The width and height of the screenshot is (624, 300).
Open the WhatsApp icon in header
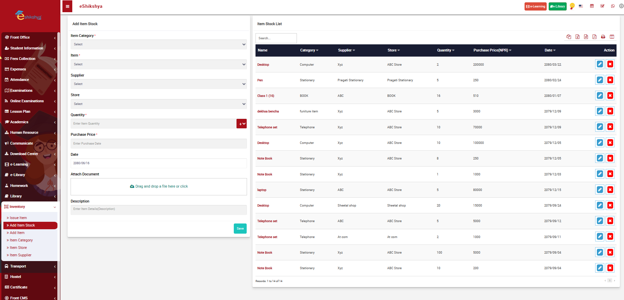pos(613,6)
